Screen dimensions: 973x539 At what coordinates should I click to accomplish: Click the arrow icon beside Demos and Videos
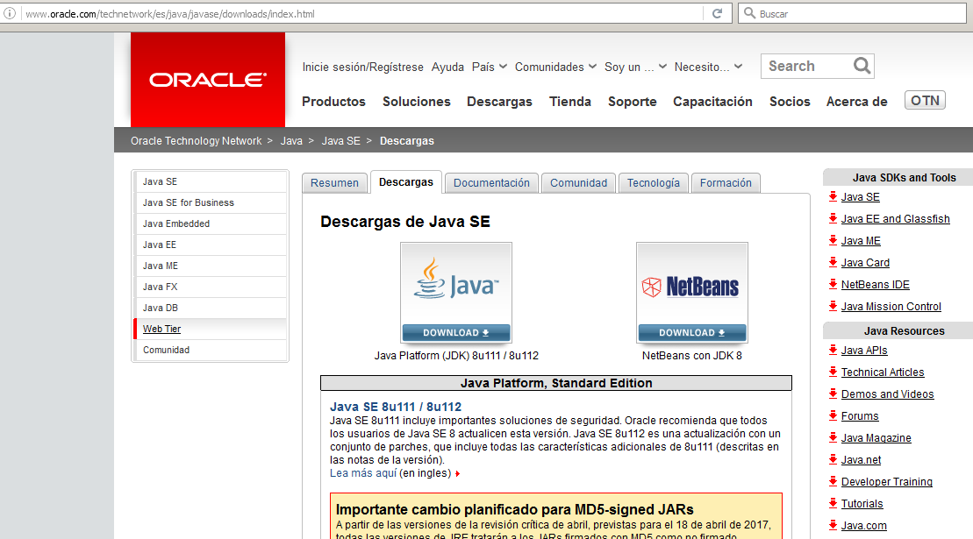(833, 394)
